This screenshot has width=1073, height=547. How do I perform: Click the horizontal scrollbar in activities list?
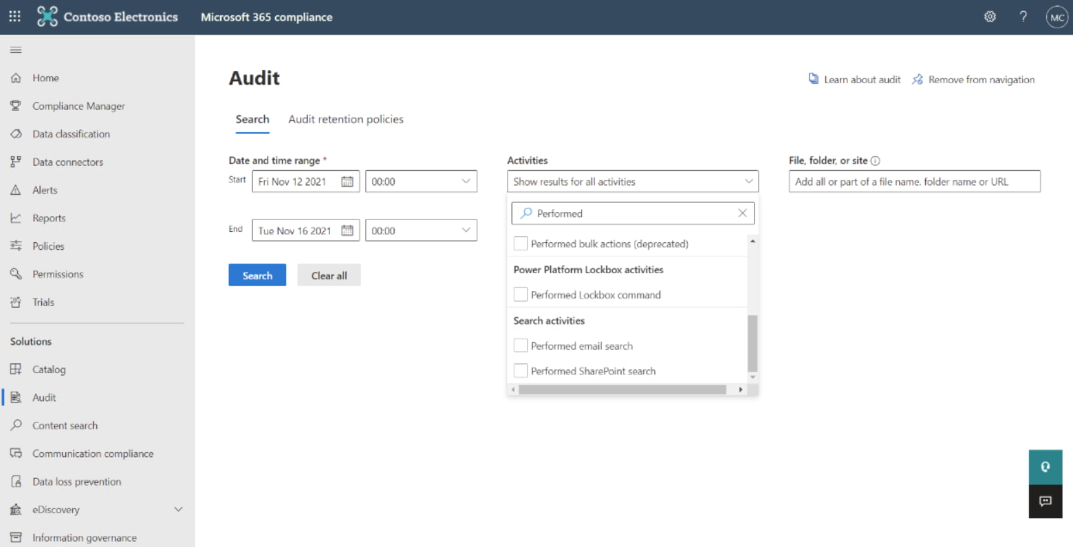click(x=622, y=389)
